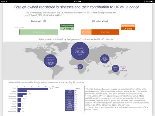
Task: Select the Foreign-owned green legend swatch
Action: pyautogui.click(x=67, y=25)
